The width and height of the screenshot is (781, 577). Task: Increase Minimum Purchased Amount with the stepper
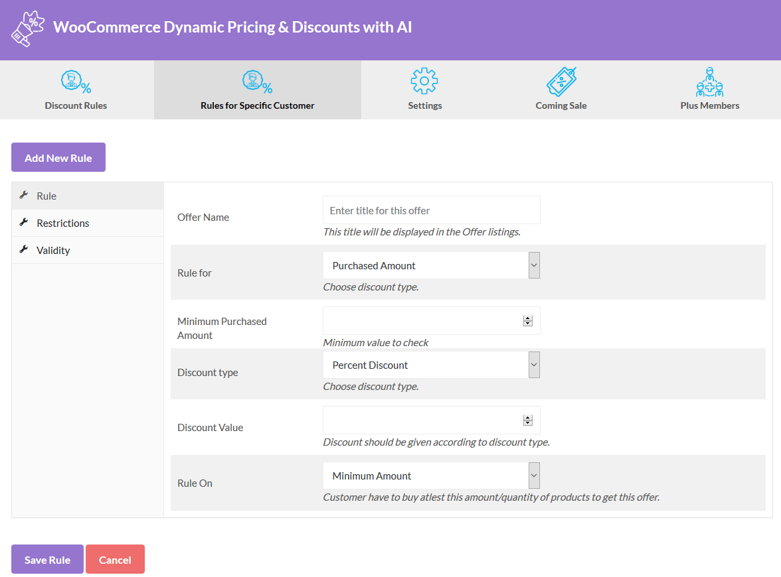[528, 318]
